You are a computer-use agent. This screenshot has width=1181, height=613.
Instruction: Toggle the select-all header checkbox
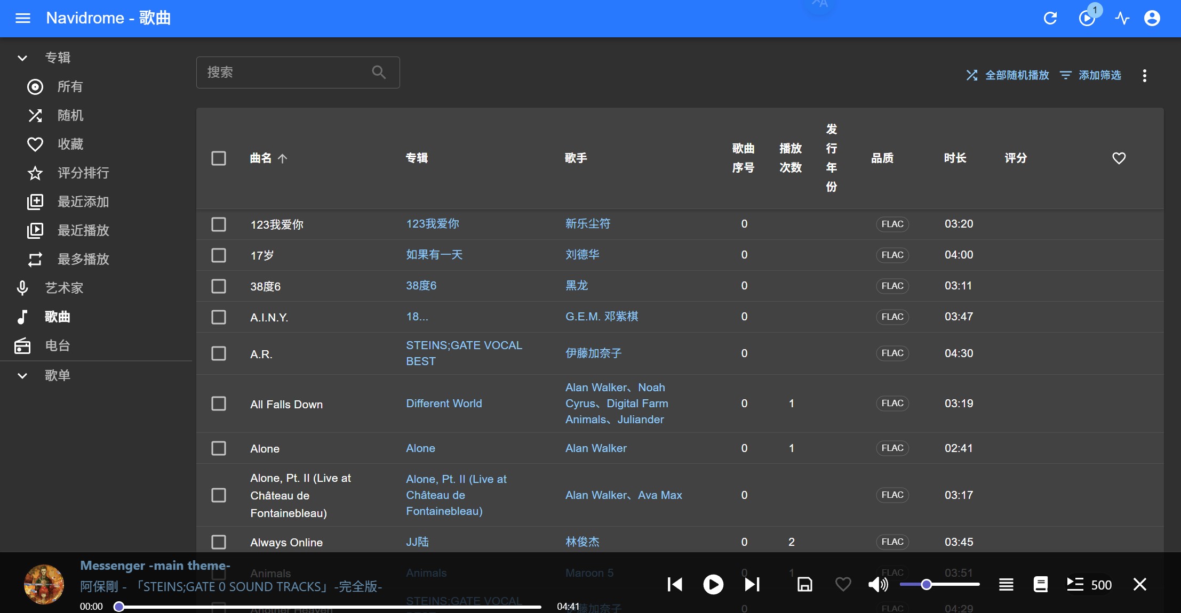pos(219,158)
